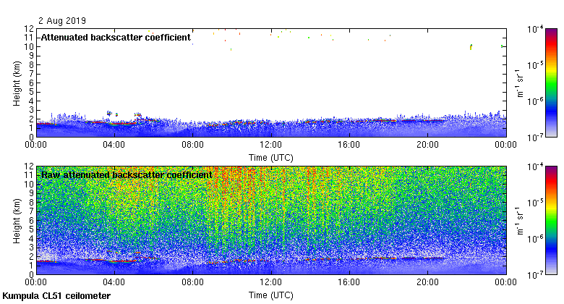This screenshot has height=304, width=564.
Task: Click the '04:00' tick label under bottom plot
Action: [x=114, y=282]
